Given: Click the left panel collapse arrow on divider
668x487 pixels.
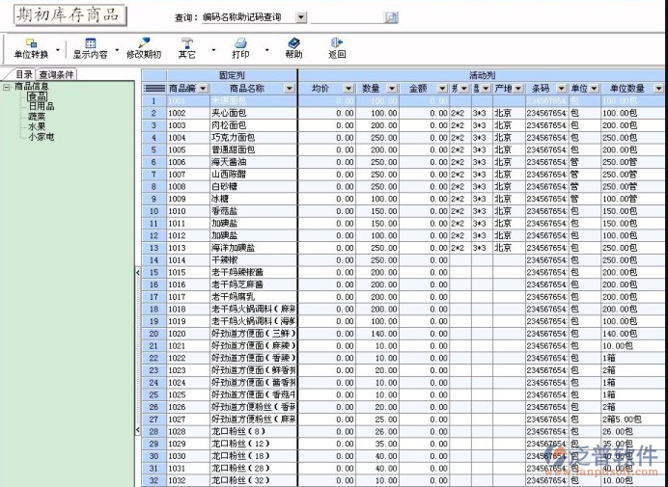Looking at the screenshot, I should [137, 273].
